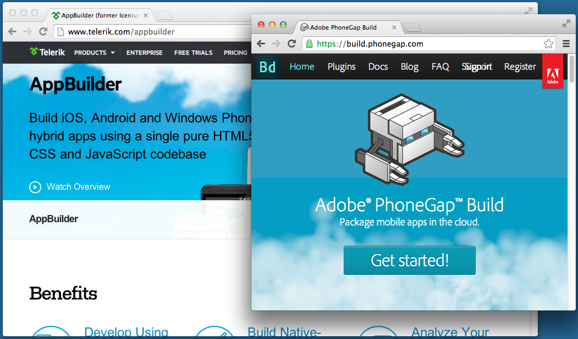This screenshot has height=339, width=578.
Task: Open FAQ in the PhoneGap navbar
Action: pos(440,66)
